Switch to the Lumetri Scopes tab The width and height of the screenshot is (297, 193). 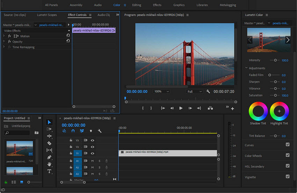tap(47, 15)
